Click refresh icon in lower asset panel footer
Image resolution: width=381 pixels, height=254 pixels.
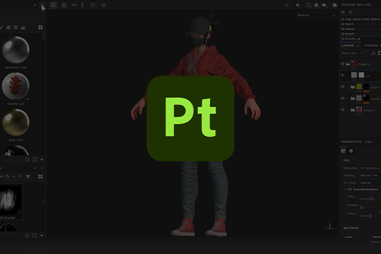click(27, 235)
